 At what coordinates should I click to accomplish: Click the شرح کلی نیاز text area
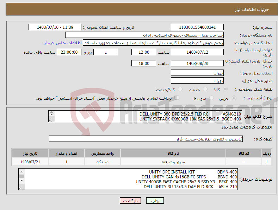click(x=145, y=116)
